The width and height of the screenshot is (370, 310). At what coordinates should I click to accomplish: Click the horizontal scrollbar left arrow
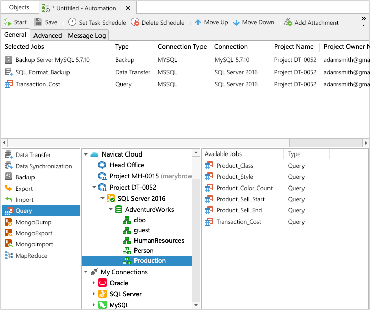tap(4, 143)
